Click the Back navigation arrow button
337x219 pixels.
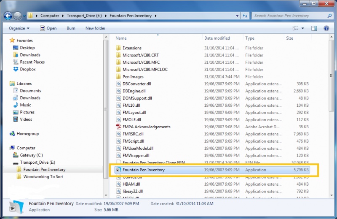(x=8, y=16)
